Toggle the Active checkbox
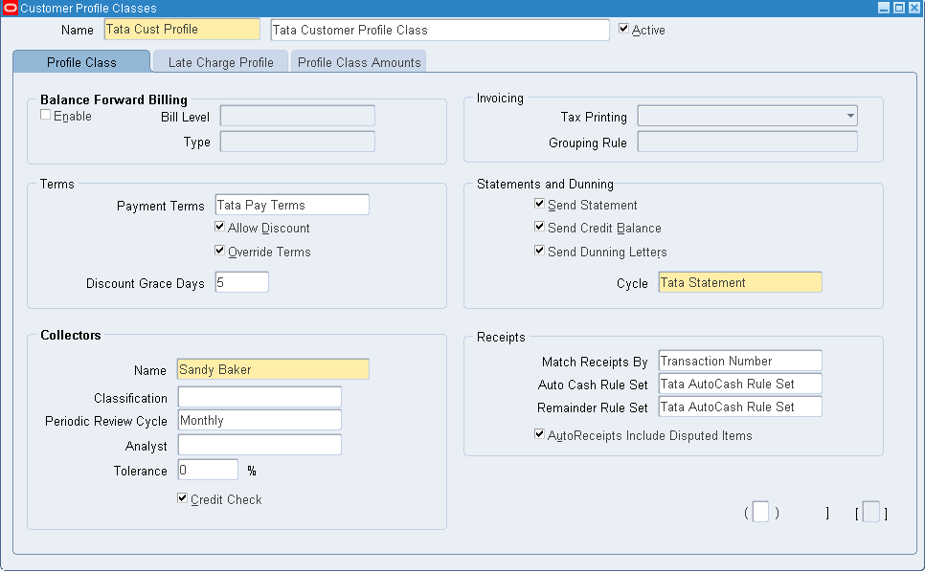Screen dimensions: 925x572 (x=624, y=29)
